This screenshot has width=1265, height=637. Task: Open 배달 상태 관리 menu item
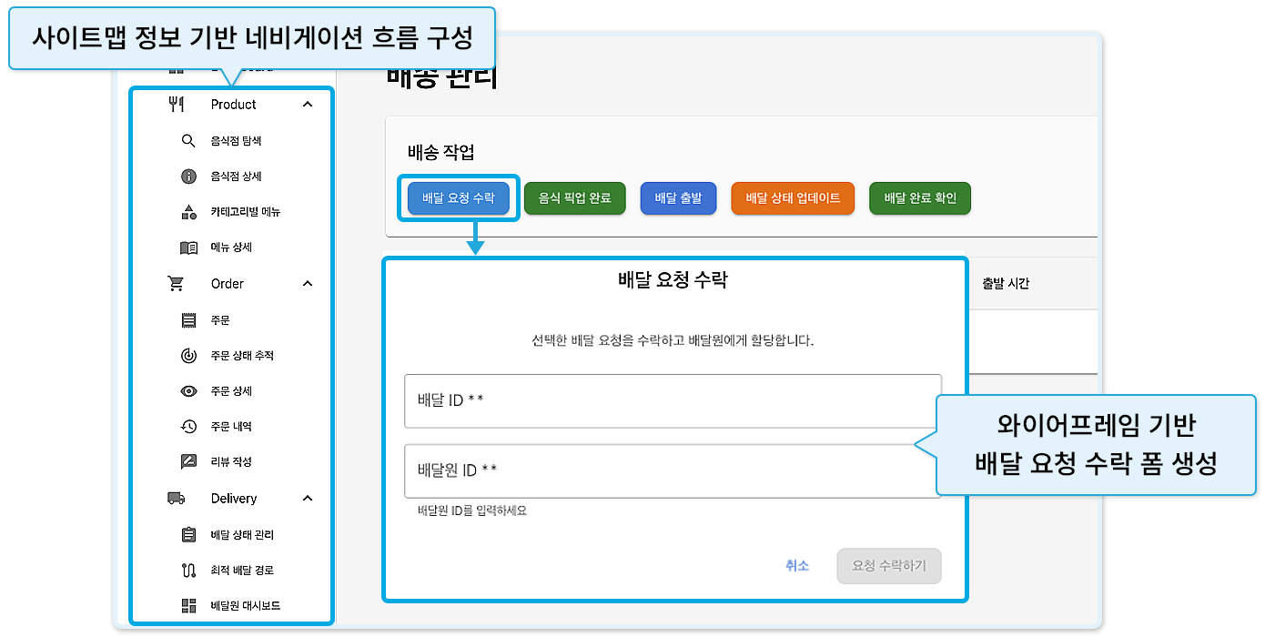(241, 535)
